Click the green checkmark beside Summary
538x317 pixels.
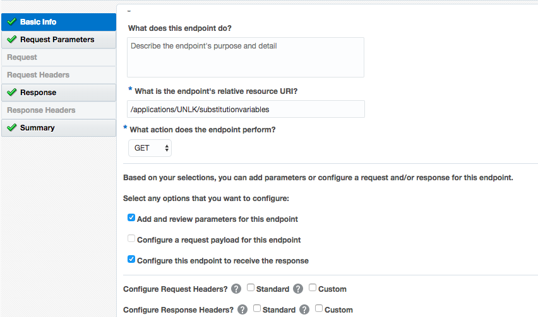[x=11, y=128]
